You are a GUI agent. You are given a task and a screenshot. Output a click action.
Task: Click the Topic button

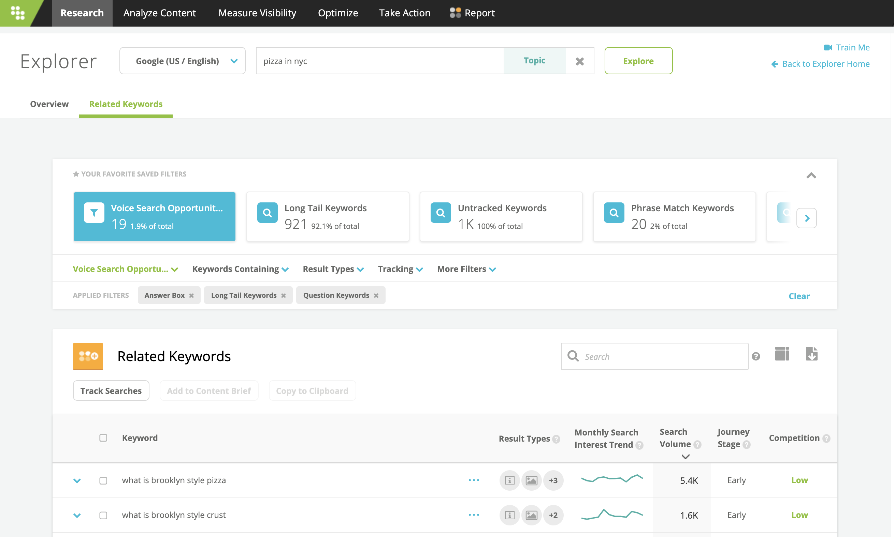tap(534, 61)
